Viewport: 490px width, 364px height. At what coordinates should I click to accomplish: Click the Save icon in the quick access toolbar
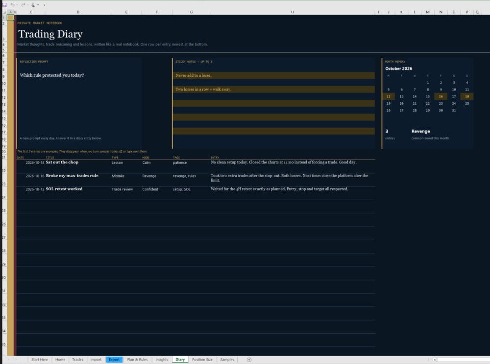(x=4, y=5)
